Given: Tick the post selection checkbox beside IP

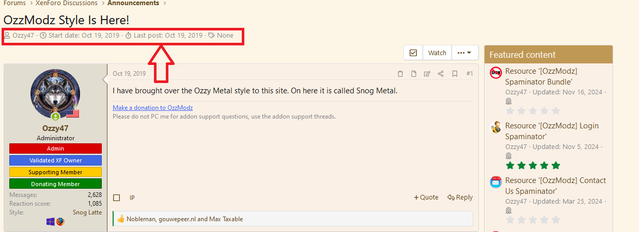Looking at the screenshot, I should click(117, 197).
